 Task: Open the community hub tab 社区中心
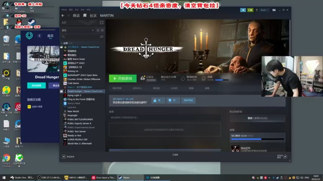point(137,88)
